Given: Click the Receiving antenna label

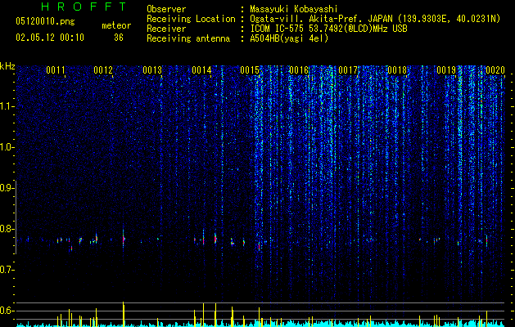Looking at the screenshot, I should click(188, 38).
